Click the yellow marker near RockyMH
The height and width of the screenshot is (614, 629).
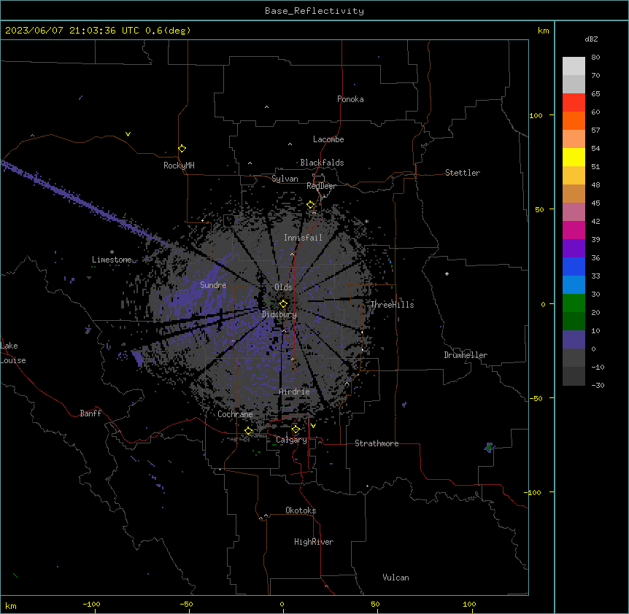point(182,149)
